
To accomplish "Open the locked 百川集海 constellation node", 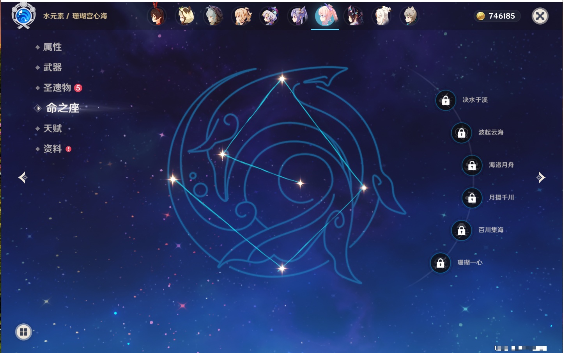I will [462, 231].
